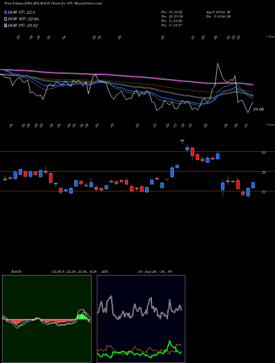Click the 21 price axis label

click(x=263, y=192)
